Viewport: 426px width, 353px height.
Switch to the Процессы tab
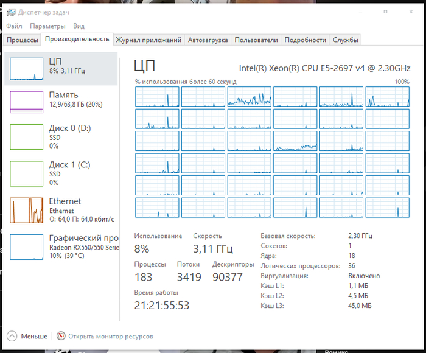[23, 40]
